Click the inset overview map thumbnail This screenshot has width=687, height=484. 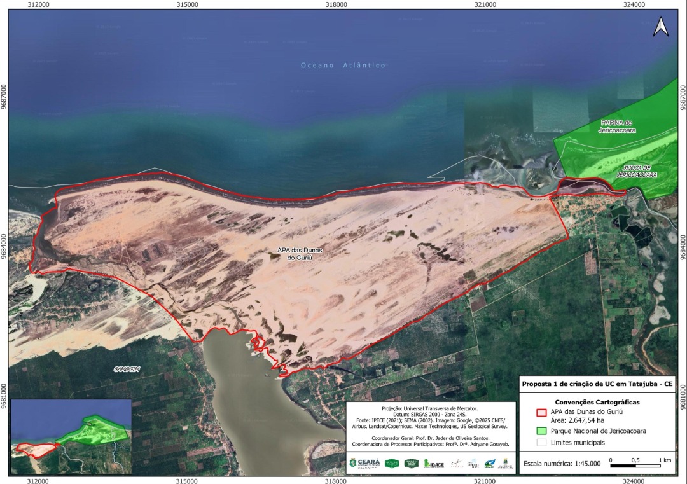(71, 436)
